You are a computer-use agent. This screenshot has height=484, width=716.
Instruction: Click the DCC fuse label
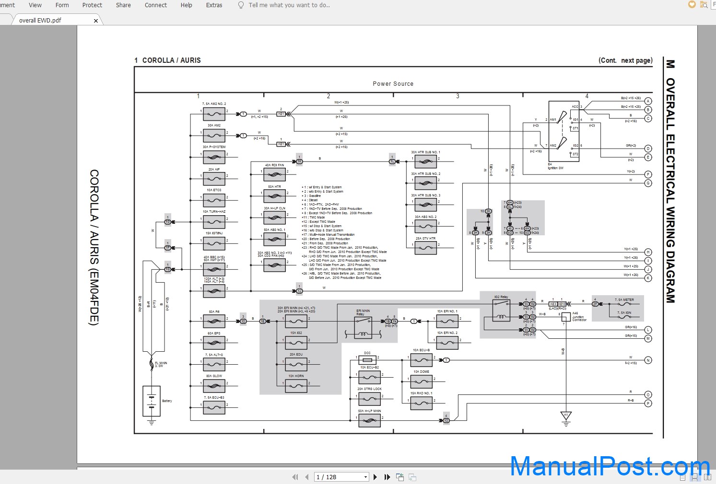click(x=367, y=353)
